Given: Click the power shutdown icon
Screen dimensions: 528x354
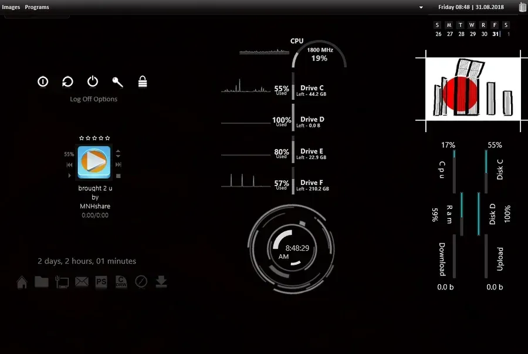Looking at the screenshot, I should click(x=93, y=82).
